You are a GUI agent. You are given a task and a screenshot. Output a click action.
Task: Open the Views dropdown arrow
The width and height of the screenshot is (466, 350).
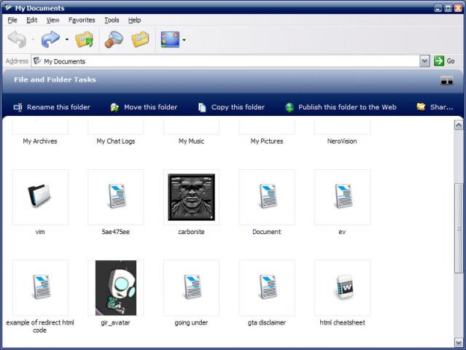(185, 40)
